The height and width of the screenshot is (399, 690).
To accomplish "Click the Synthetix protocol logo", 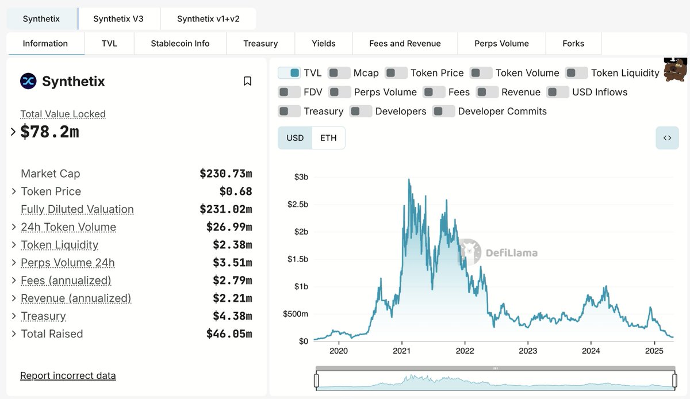I will 28,81.
